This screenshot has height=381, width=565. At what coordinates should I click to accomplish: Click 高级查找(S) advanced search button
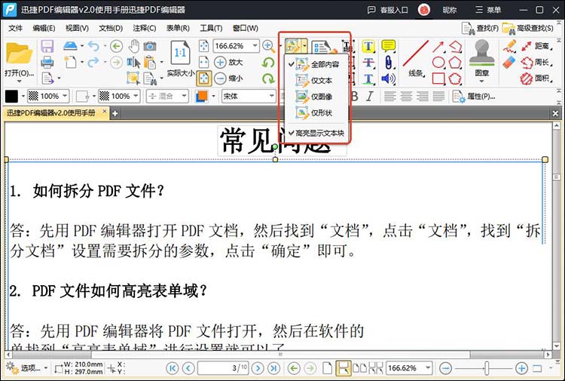tap(528, 28)
